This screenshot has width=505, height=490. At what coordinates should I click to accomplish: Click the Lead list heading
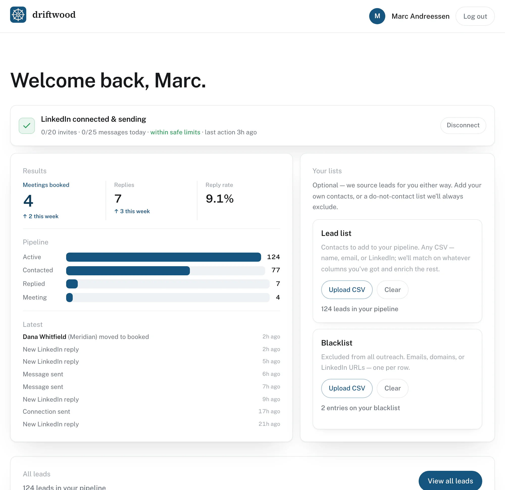pos(336,233)
